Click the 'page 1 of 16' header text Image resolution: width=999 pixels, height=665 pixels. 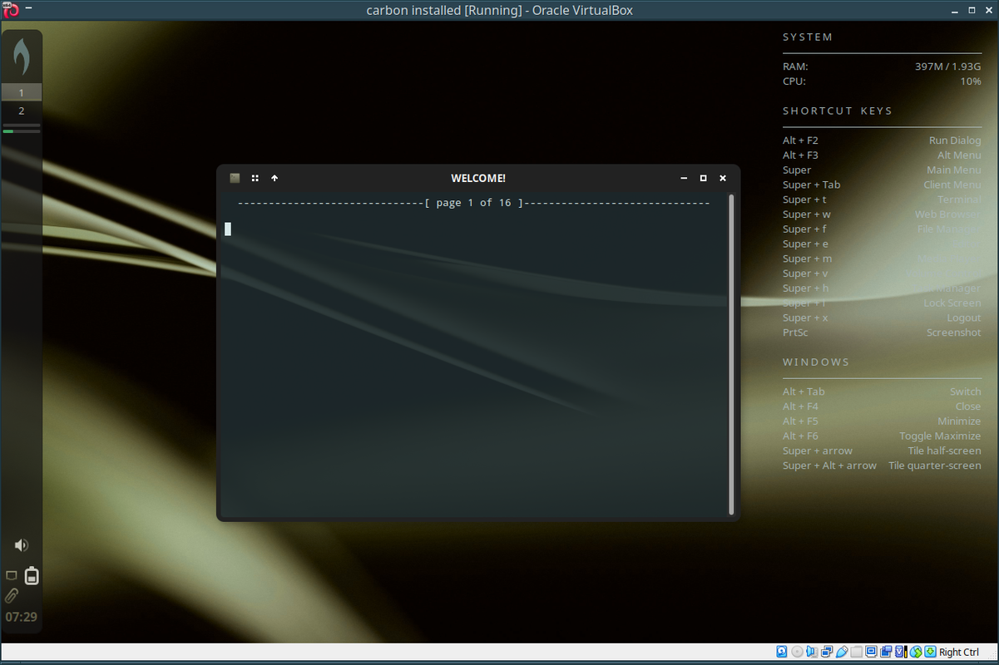pyautogui.click(x=473, y=203)
